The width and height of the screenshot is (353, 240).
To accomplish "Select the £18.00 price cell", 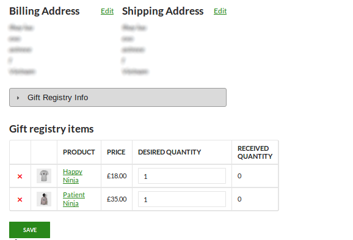I will click(x=117, y=176).
